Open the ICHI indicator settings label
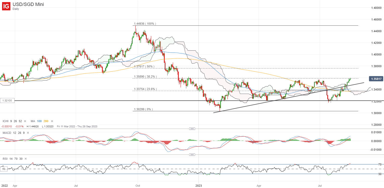 click(6, 121)
